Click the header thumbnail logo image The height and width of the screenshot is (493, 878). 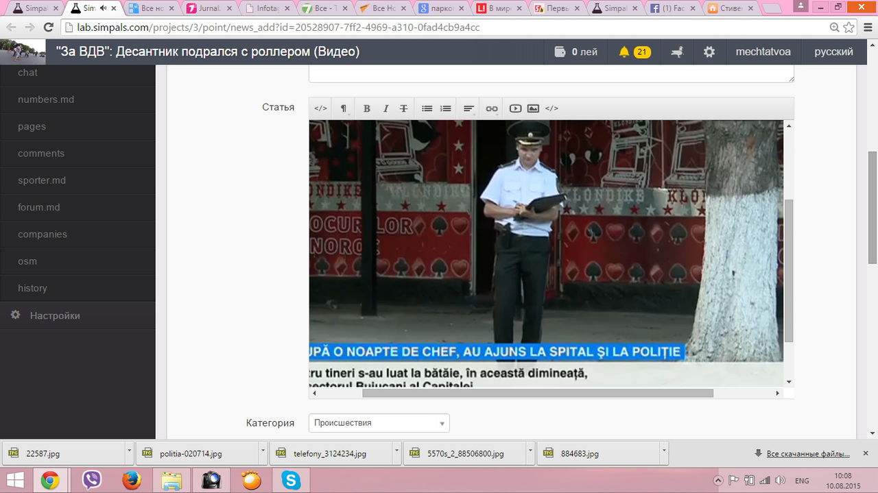23,52
